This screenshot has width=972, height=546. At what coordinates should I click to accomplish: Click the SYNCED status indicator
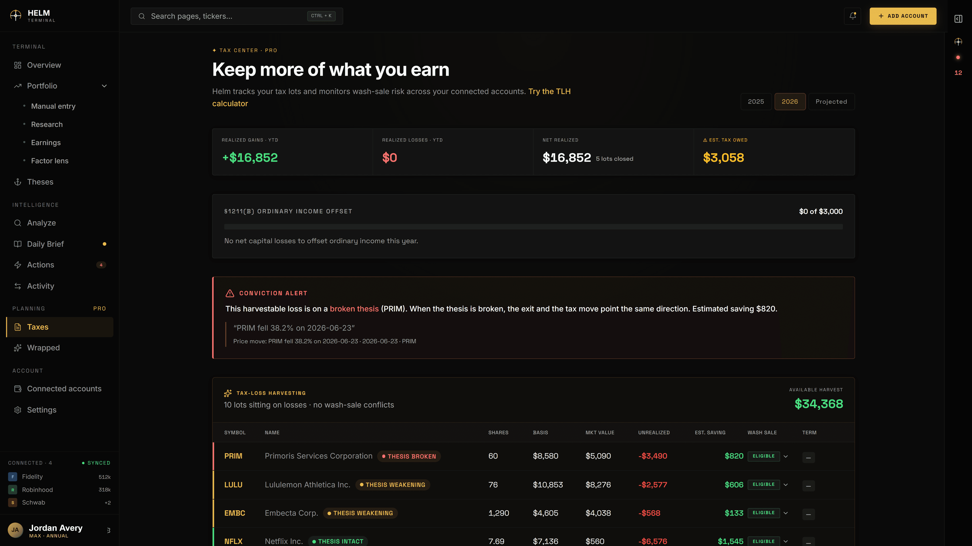pyautogui.click(x=96, y=463)
